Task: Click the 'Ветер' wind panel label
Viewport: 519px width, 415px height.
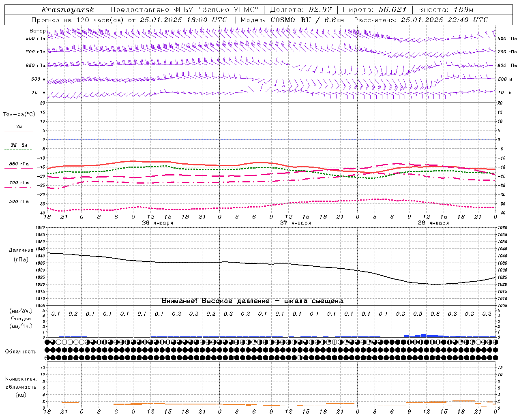Action: click(x=37, y=31)
